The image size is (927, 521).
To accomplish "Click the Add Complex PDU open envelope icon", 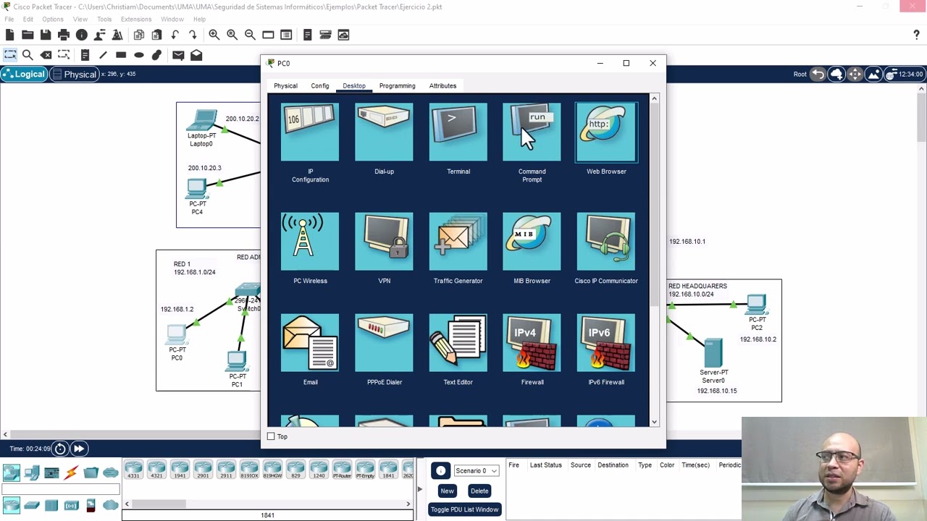I will pos(196,55).
